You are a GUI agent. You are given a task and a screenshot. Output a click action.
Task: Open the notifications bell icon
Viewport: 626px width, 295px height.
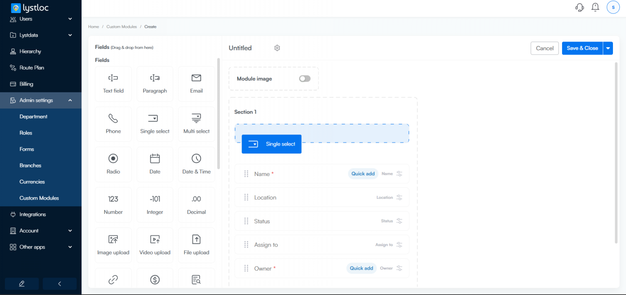tap(595, 7)
